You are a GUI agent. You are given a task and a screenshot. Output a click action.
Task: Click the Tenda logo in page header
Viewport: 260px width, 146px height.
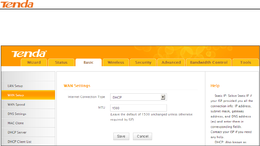pyautogui.click(x=17, y=4)
